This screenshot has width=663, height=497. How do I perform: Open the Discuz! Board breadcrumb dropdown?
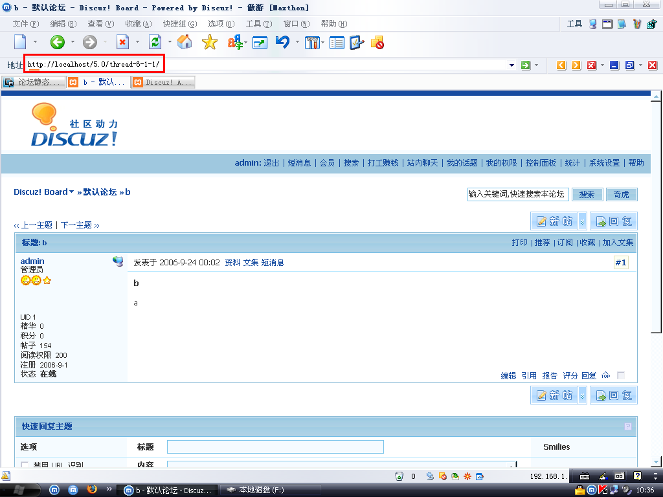click(x=71, y=192)
